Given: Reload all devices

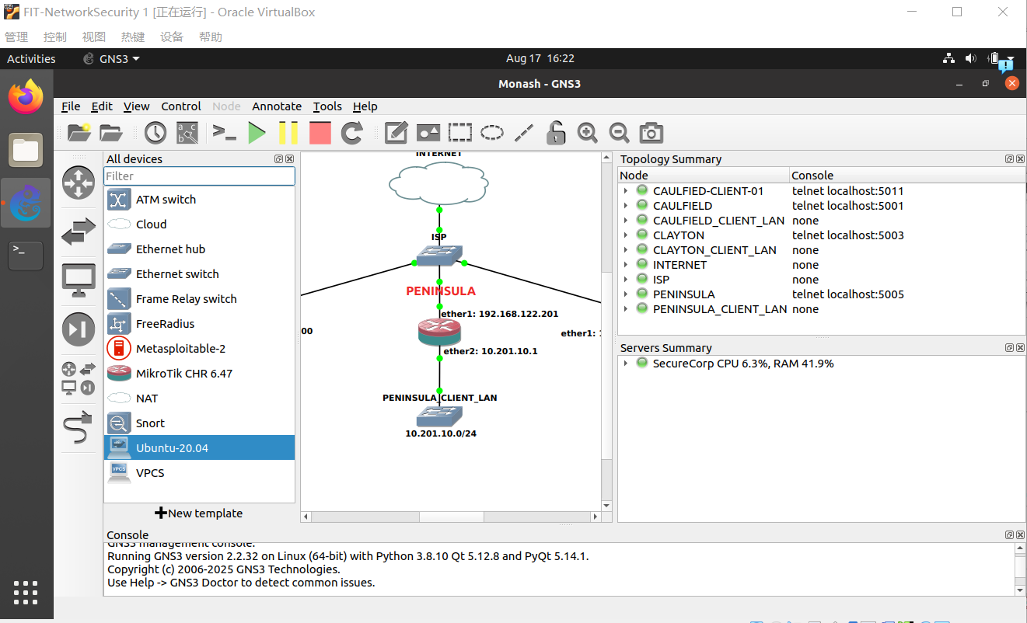Looking at the screenshot, I should [351, 132].
